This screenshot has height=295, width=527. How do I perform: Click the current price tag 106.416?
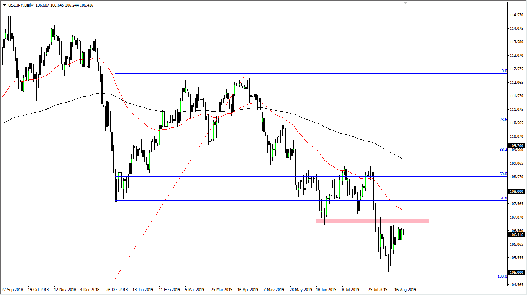point(516,235)
